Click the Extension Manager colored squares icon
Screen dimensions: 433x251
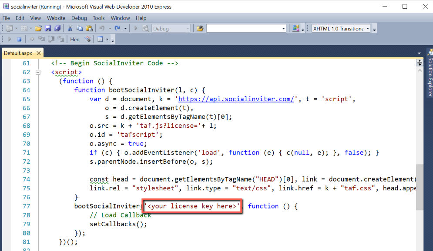[296, 28]
